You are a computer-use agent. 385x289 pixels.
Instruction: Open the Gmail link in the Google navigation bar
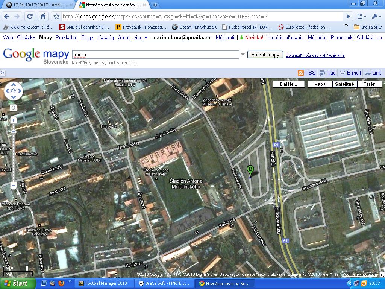point(124,38)
